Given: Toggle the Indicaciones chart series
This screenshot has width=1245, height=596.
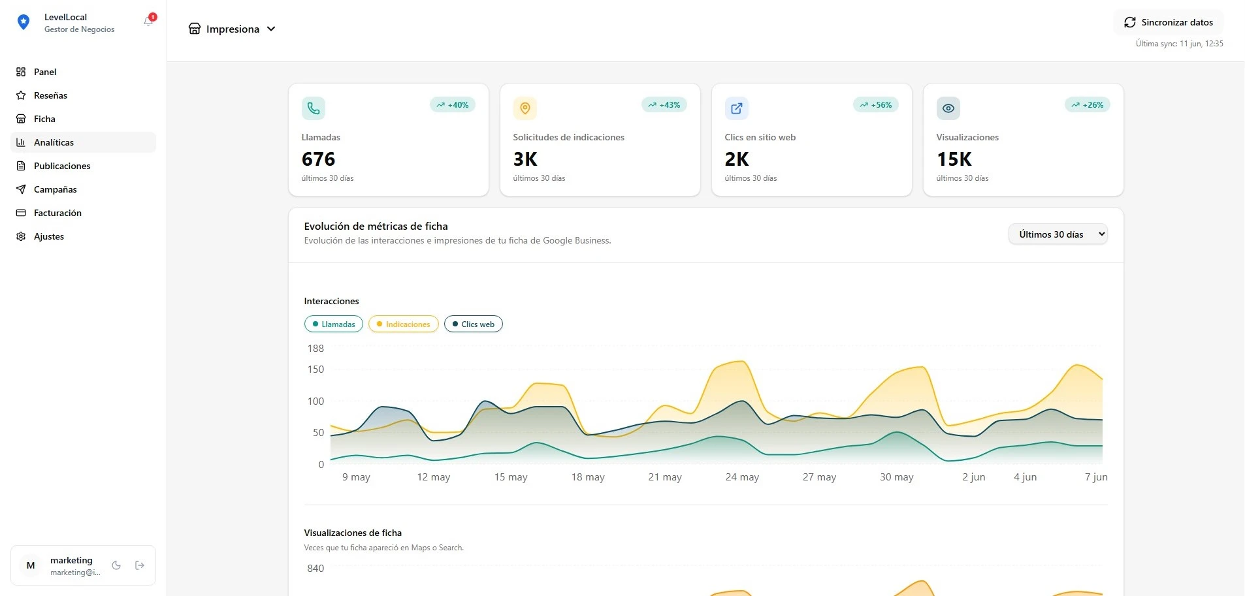Looking at the screenshot, I should click(404, 324).
